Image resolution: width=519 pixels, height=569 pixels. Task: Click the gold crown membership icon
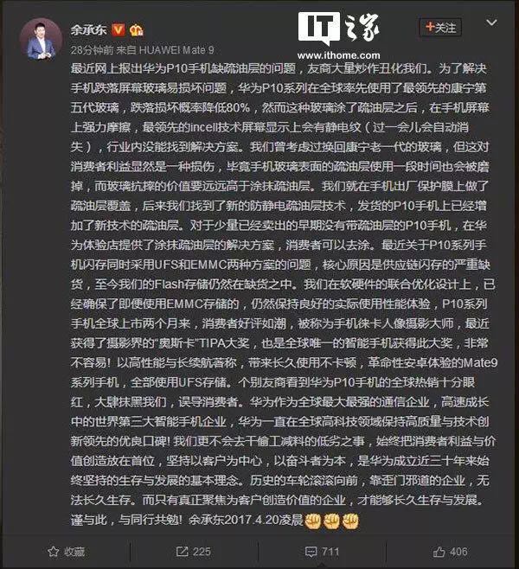[x=136, y=30]
